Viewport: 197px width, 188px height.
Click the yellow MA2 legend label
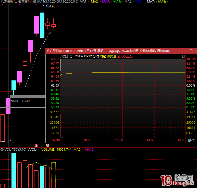click(96, 2)
